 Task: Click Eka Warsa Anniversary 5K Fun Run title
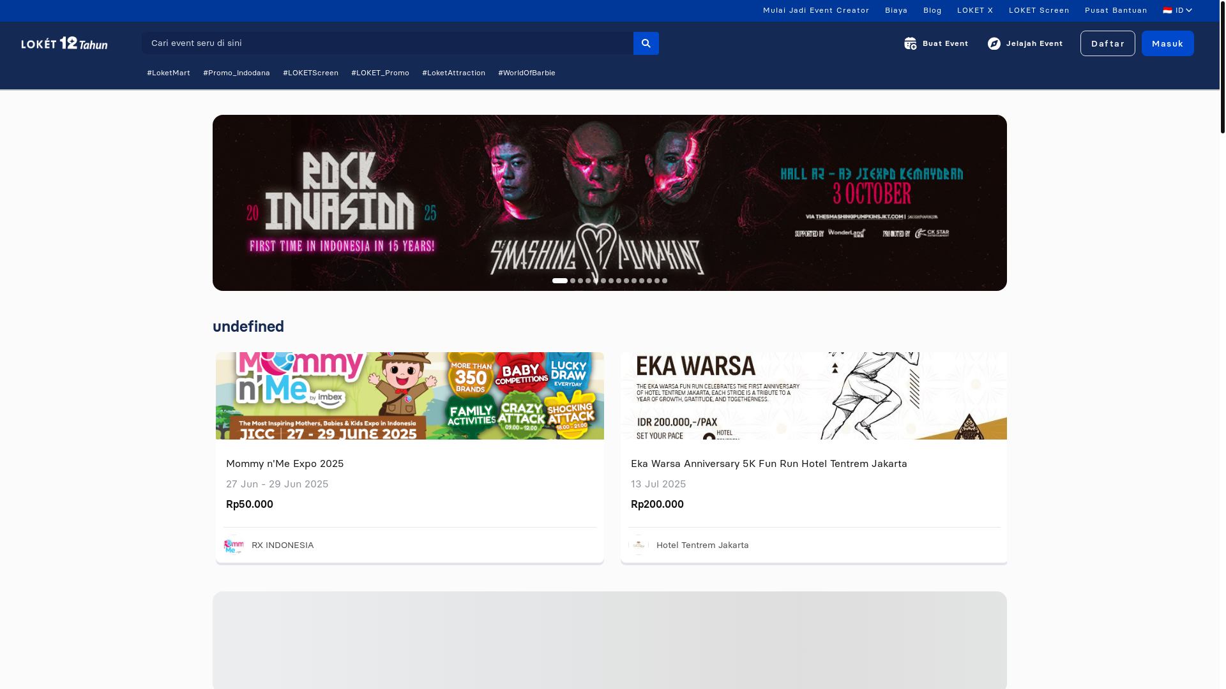(769, 463)
